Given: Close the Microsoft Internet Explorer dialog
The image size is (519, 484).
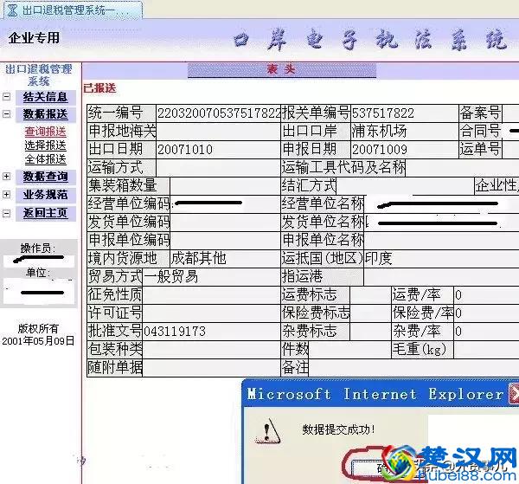Looking at the screenshot, I should pyautogui.click(x=514, y=394).
